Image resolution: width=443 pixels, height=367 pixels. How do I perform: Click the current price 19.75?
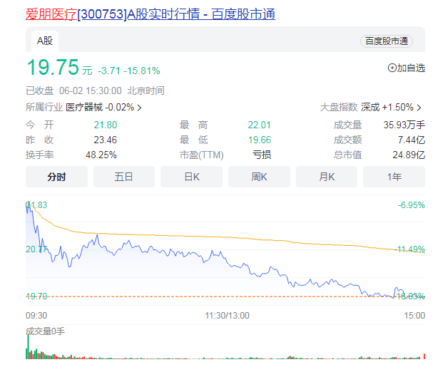point(51,68)
